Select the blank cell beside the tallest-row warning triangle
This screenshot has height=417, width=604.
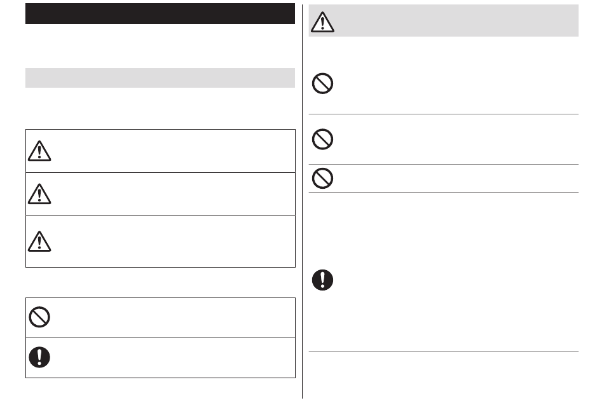pyautogui.click(x=174, y=242)
